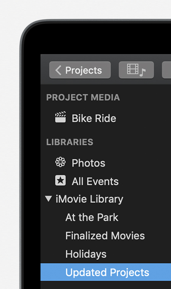
Task: Click the Photos flower icon
Action: [60, 162]
